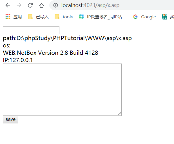The height and width of the screenshot is (144, 174).
Task: Open the tools bookmarks folder
Action: point(64,17)
